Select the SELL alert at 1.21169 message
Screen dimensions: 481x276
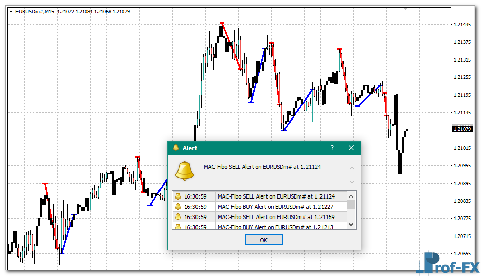276,217
